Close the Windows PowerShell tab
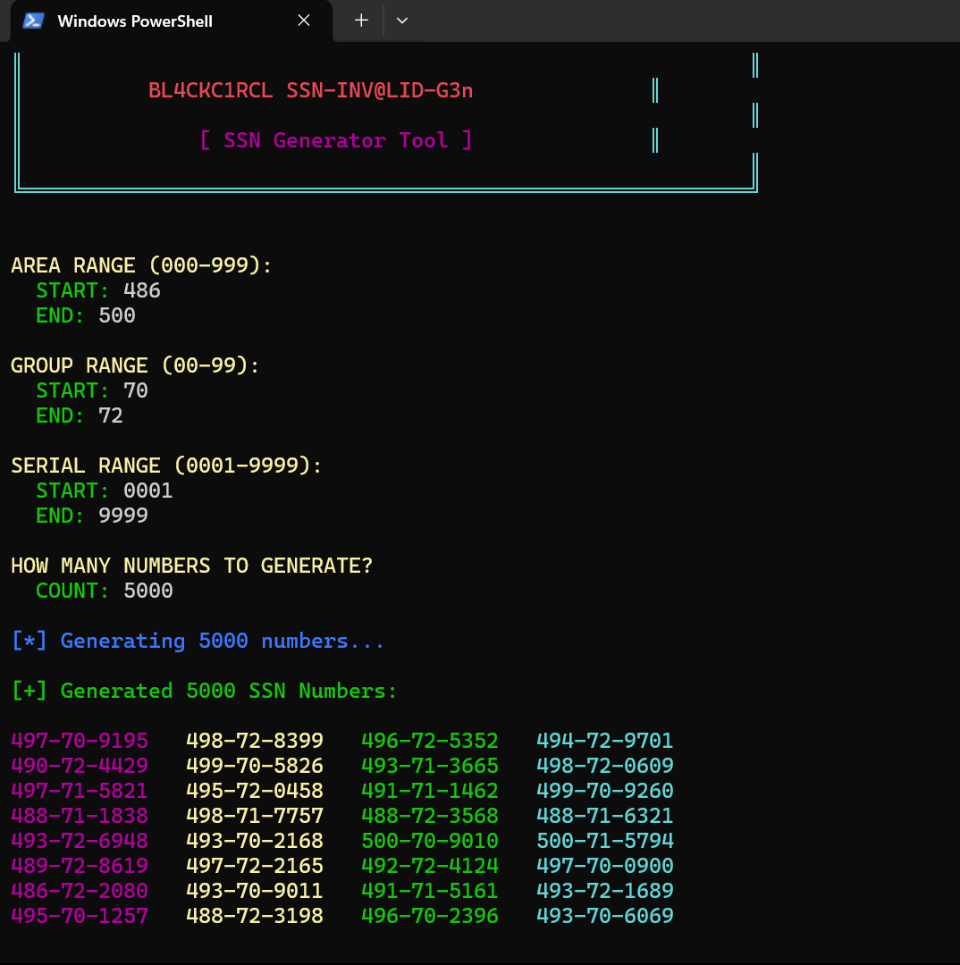Viewport: 960px width, 965px height. tap(304, 21)
